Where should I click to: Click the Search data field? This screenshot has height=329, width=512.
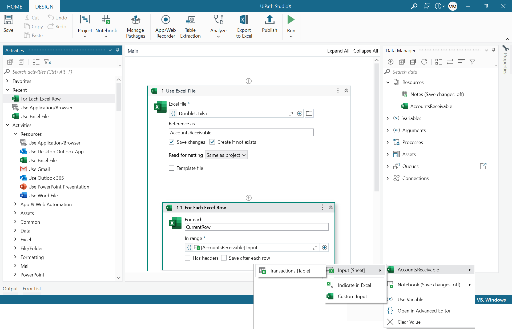[441, 72]
